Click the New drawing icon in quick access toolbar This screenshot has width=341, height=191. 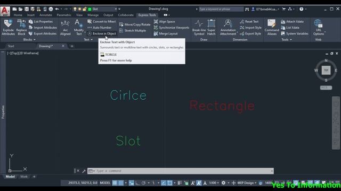14,9
